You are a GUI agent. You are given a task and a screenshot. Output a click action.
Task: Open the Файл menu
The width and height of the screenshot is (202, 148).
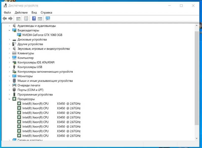[7, 12]
